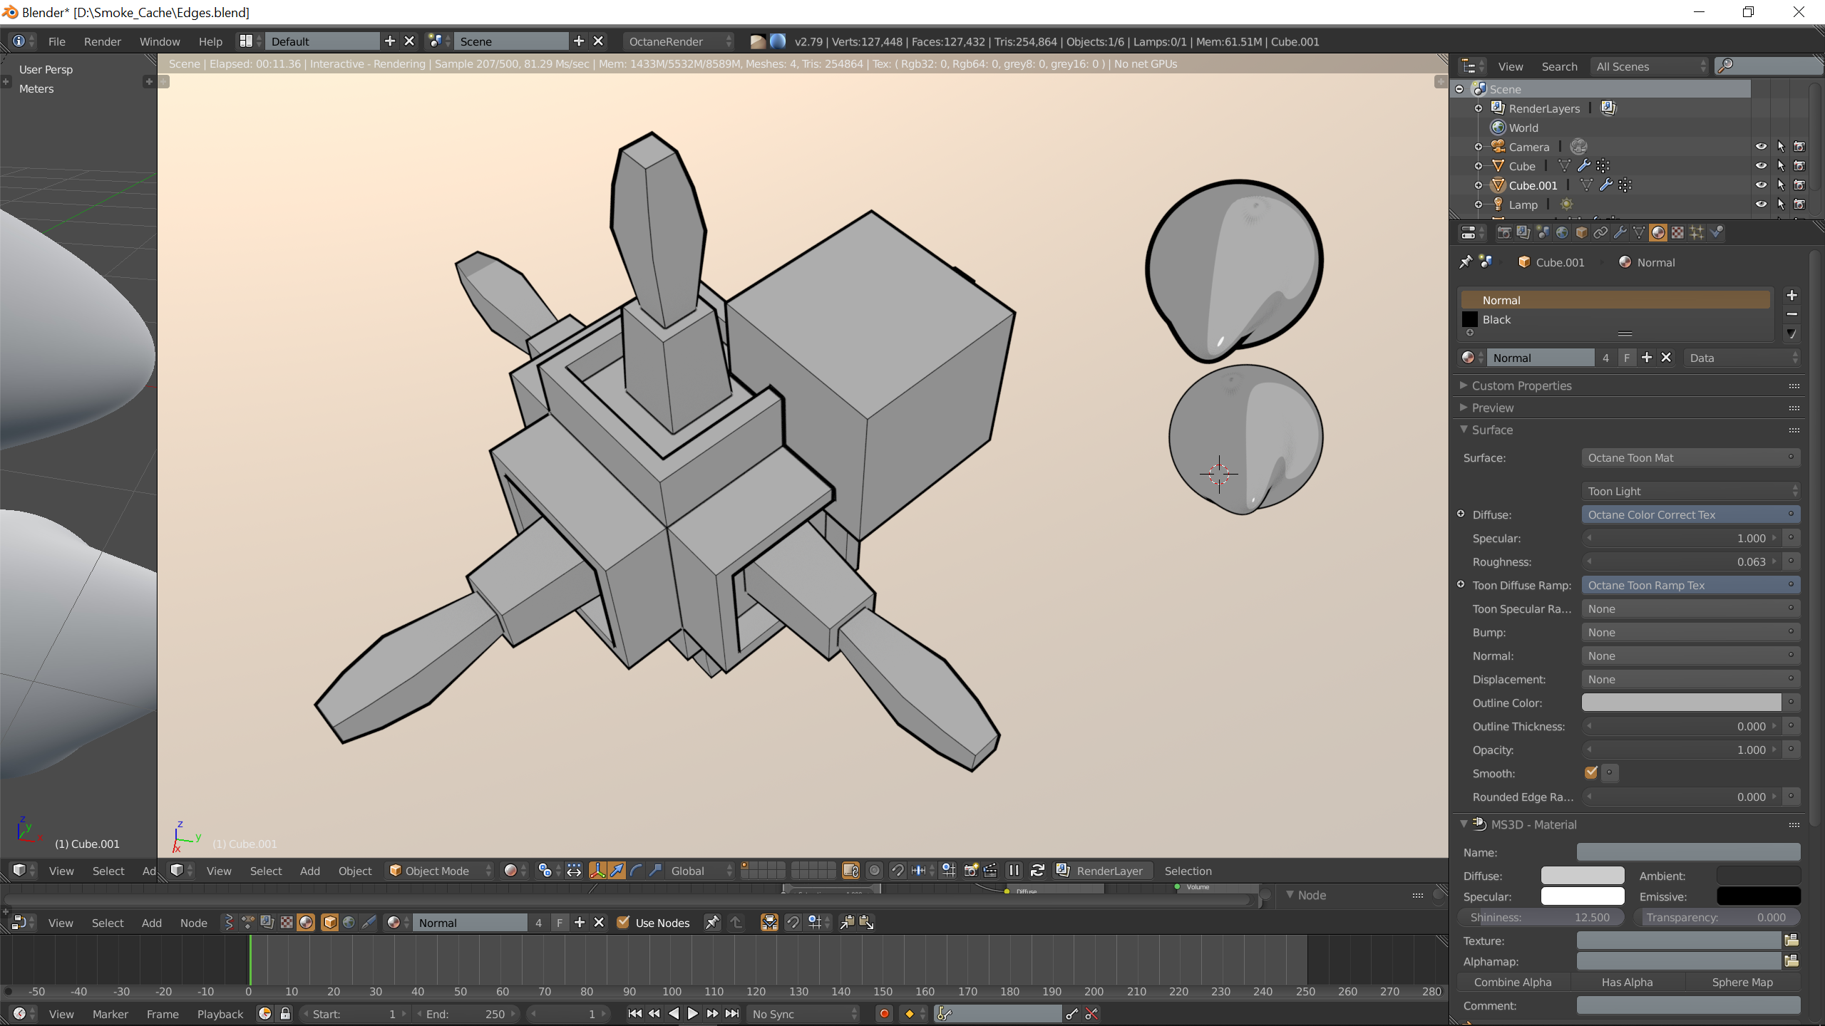Open the Render menu

tap(102, 41)
